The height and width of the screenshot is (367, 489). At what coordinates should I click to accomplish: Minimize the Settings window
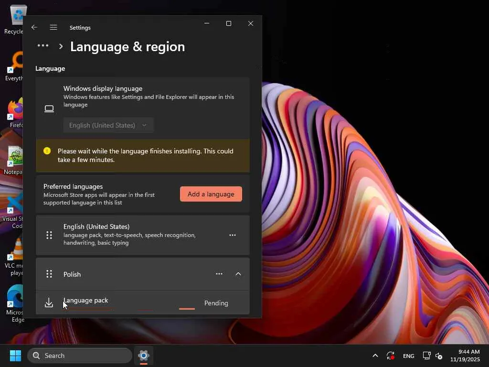[207, 23]
